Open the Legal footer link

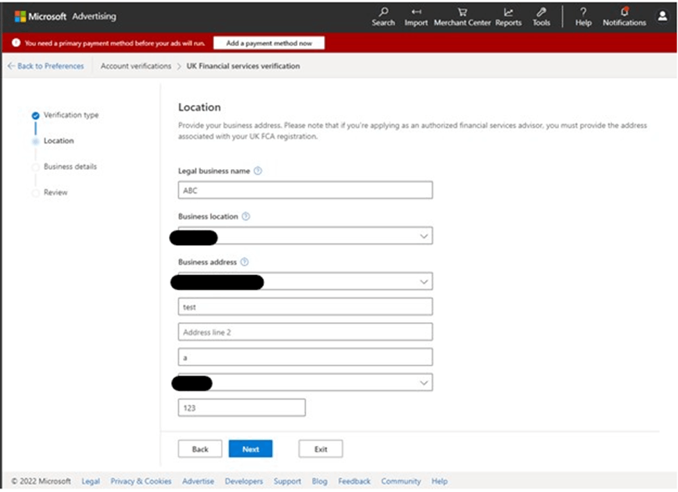91,481
